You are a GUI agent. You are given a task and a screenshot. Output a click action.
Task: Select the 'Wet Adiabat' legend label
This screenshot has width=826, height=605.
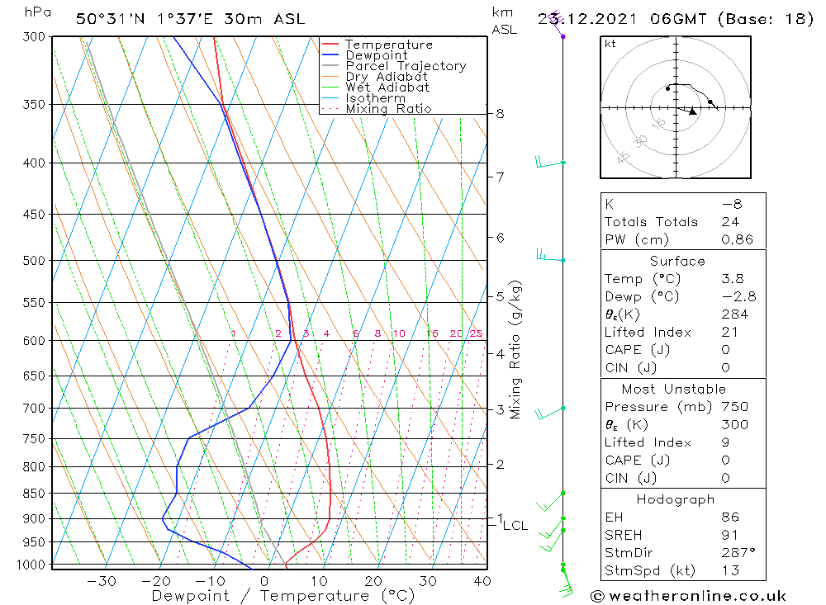387,87
